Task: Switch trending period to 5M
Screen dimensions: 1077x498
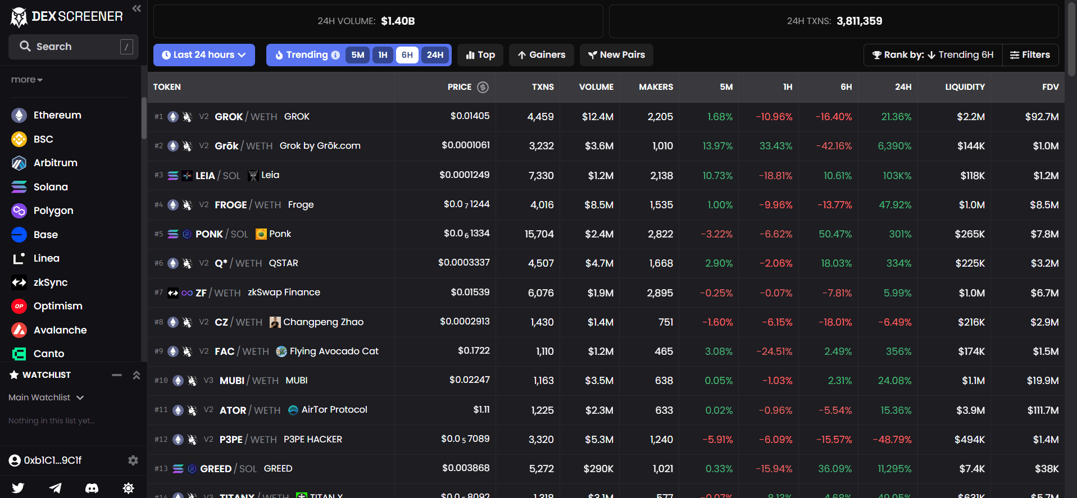Action: click(x=358, y=55)
